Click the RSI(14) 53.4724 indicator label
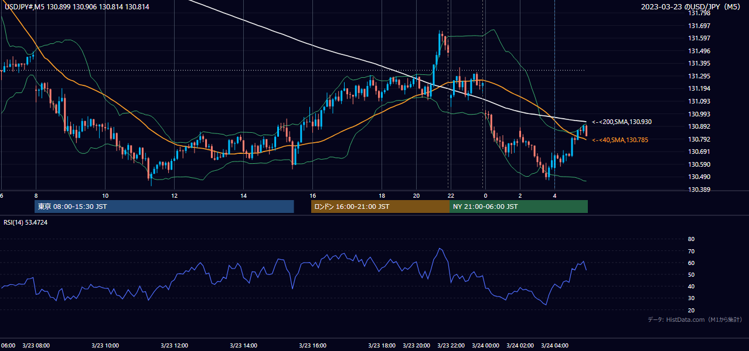The width and height of the screenshot is (749, 351). point(26,222)
